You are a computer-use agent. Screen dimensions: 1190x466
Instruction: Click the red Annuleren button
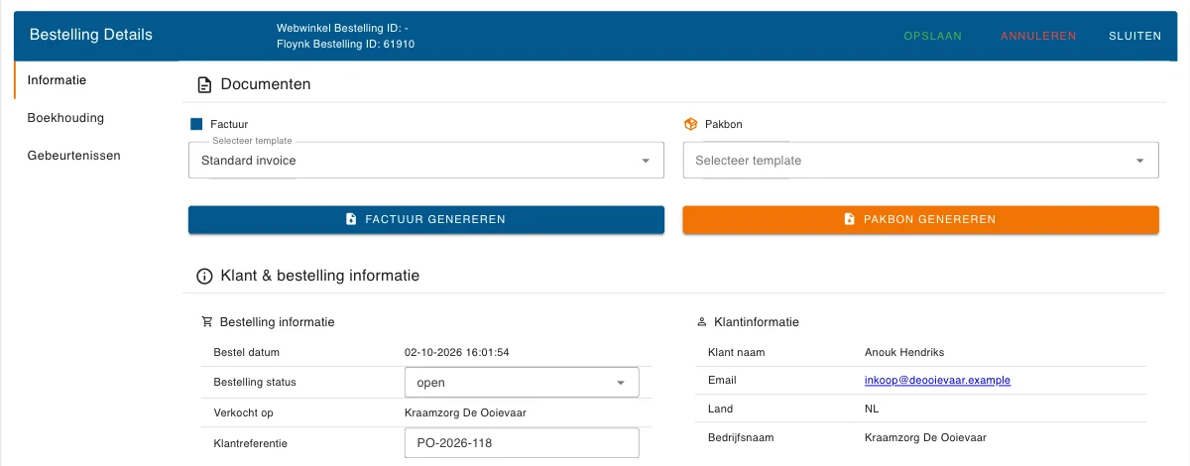[x=1038, y=36]
